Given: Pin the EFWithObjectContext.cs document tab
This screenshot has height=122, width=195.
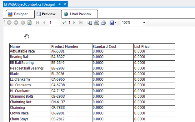Looking at the screenshot, I should [x=59, y=4].
